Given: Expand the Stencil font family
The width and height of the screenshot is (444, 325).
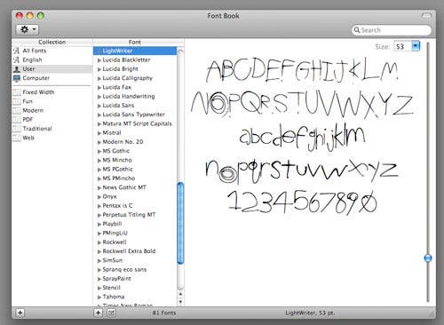Looking at the screenshot, I should click(x=99, y=288).
